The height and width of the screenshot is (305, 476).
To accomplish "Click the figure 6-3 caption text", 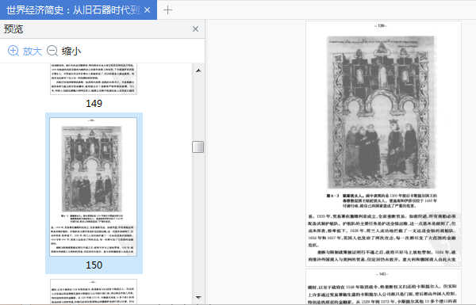I will tap(382, 200).
